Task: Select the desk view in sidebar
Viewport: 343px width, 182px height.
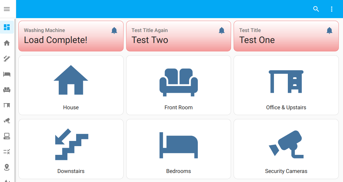Action: (x=7, y=105)
